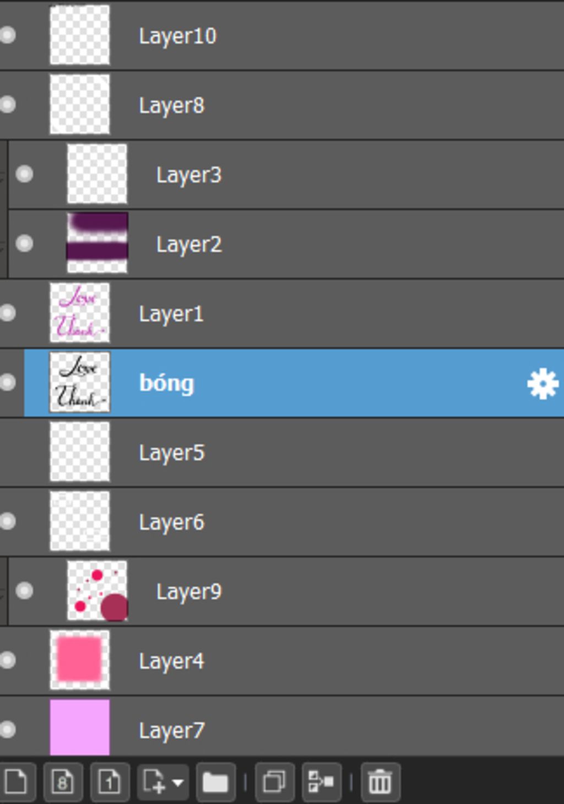Image resolution: width=564 pixels, height=804 pixels.
Task: Show the hidden Layer5 layer
Action: (x=8, y=452)
